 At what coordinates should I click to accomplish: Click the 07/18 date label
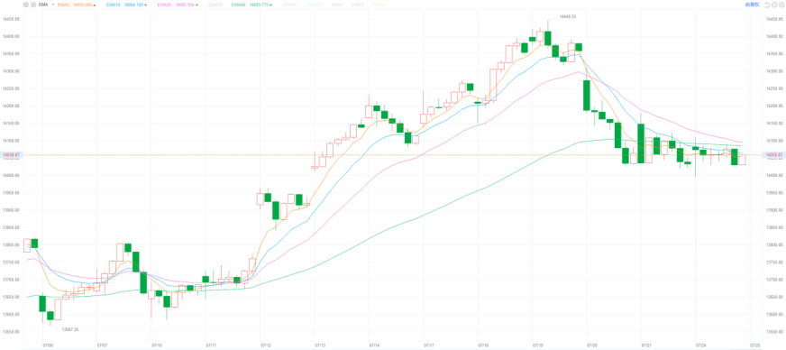coord(483,345)
